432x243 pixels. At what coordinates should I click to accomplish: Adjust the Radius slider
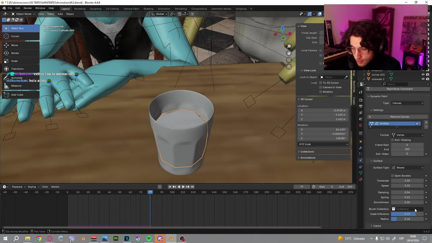(x=407, y=219)
